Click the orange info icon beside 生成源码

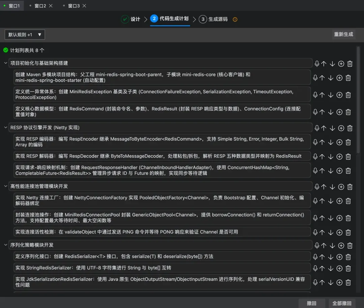(235, 20)
